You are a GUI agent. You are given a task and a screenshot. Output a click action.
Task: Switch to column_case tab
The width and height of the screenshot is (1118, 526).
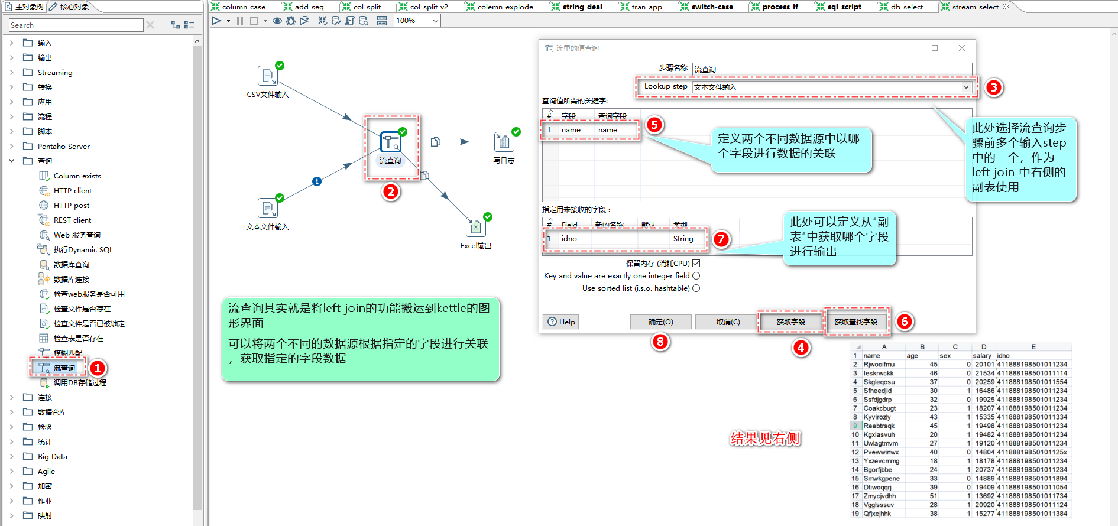(243, 7)
